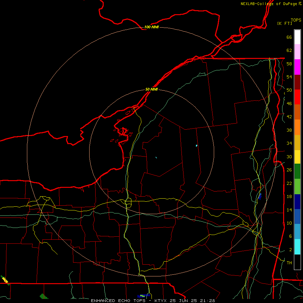The height and width of the screenshot is (303, 303).
Task: Click legend value '58'
Action: 289,64
